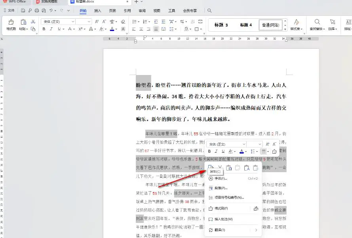352x238 pixels.
Task: Open the numbered list dropdown arrow in ribbon
Action: [149, 22]
